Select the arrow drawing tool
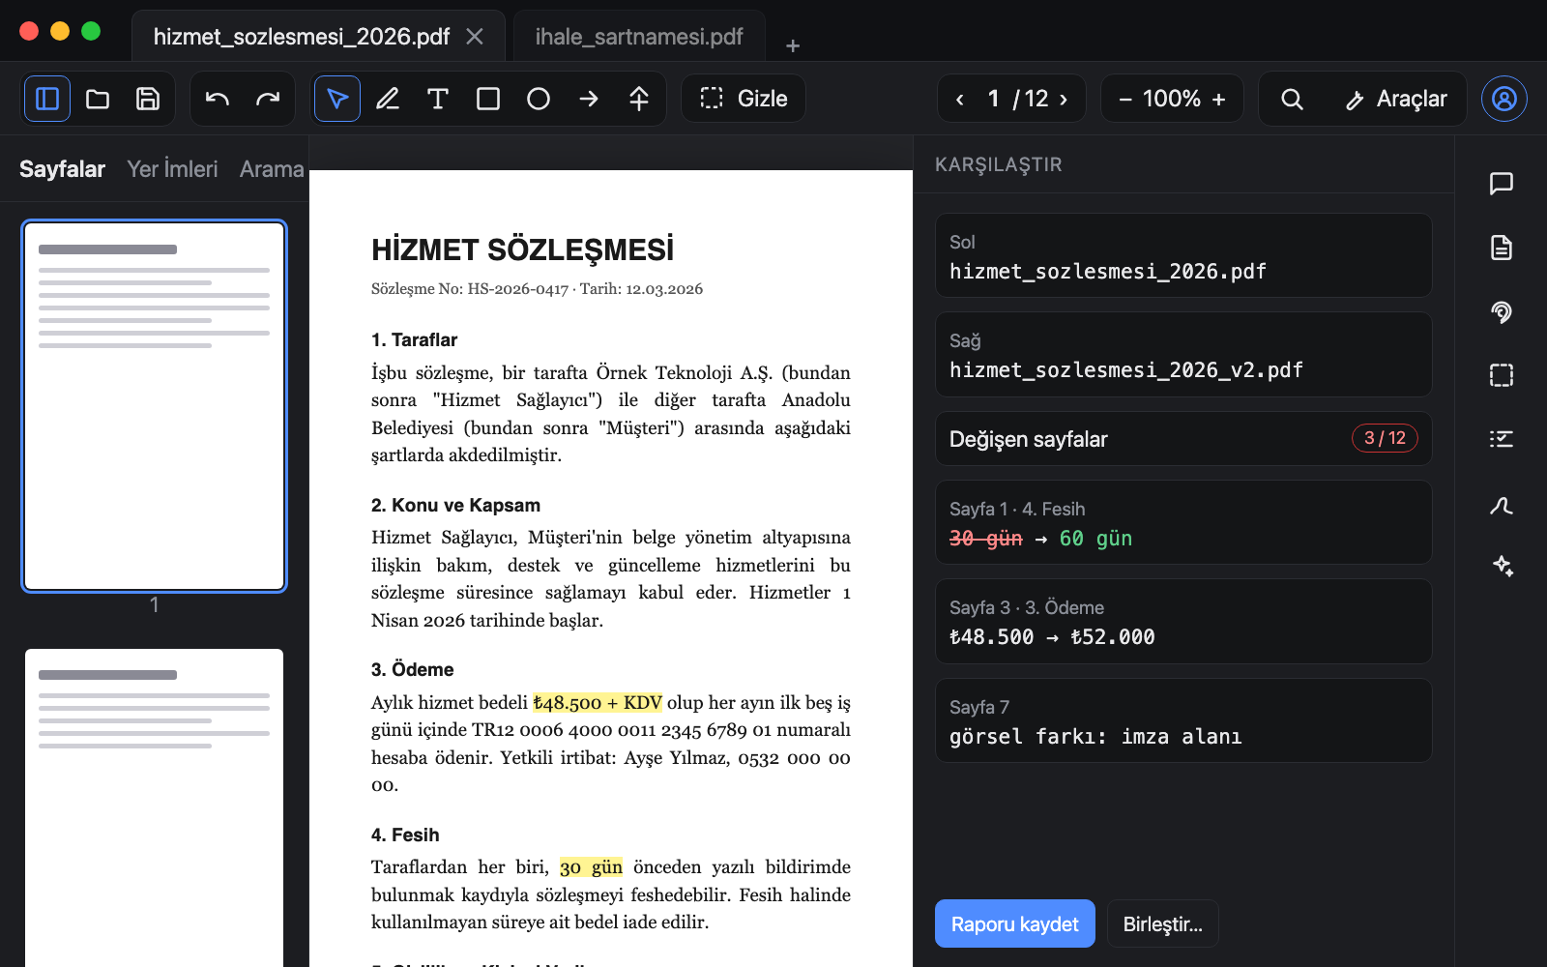This screenshot has height=967, width=1547. [589, 99]
